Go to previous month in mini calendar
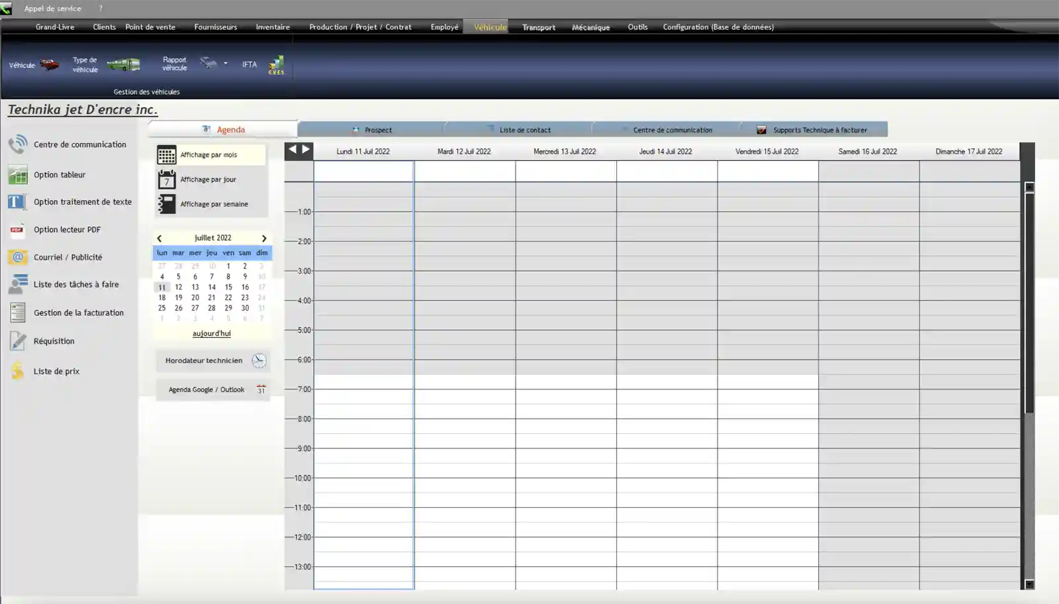The height and width of the screenshot is (604, 1059). [x=160, y=238]
